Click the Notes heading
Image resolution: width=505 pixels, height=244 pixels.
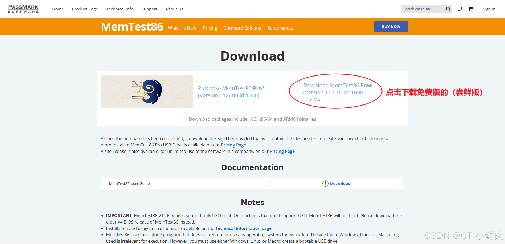(x=252, y=202)
